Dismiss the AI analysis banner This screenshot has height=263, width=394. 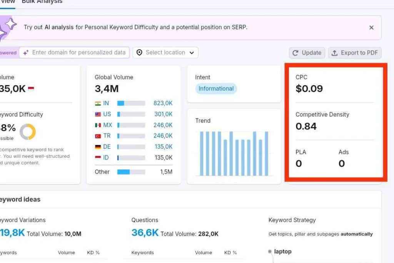[x=371, y=28]
